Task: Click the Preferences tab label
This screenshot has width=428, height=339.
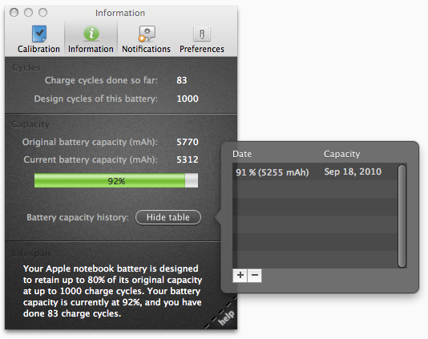Action: point(202,49)
